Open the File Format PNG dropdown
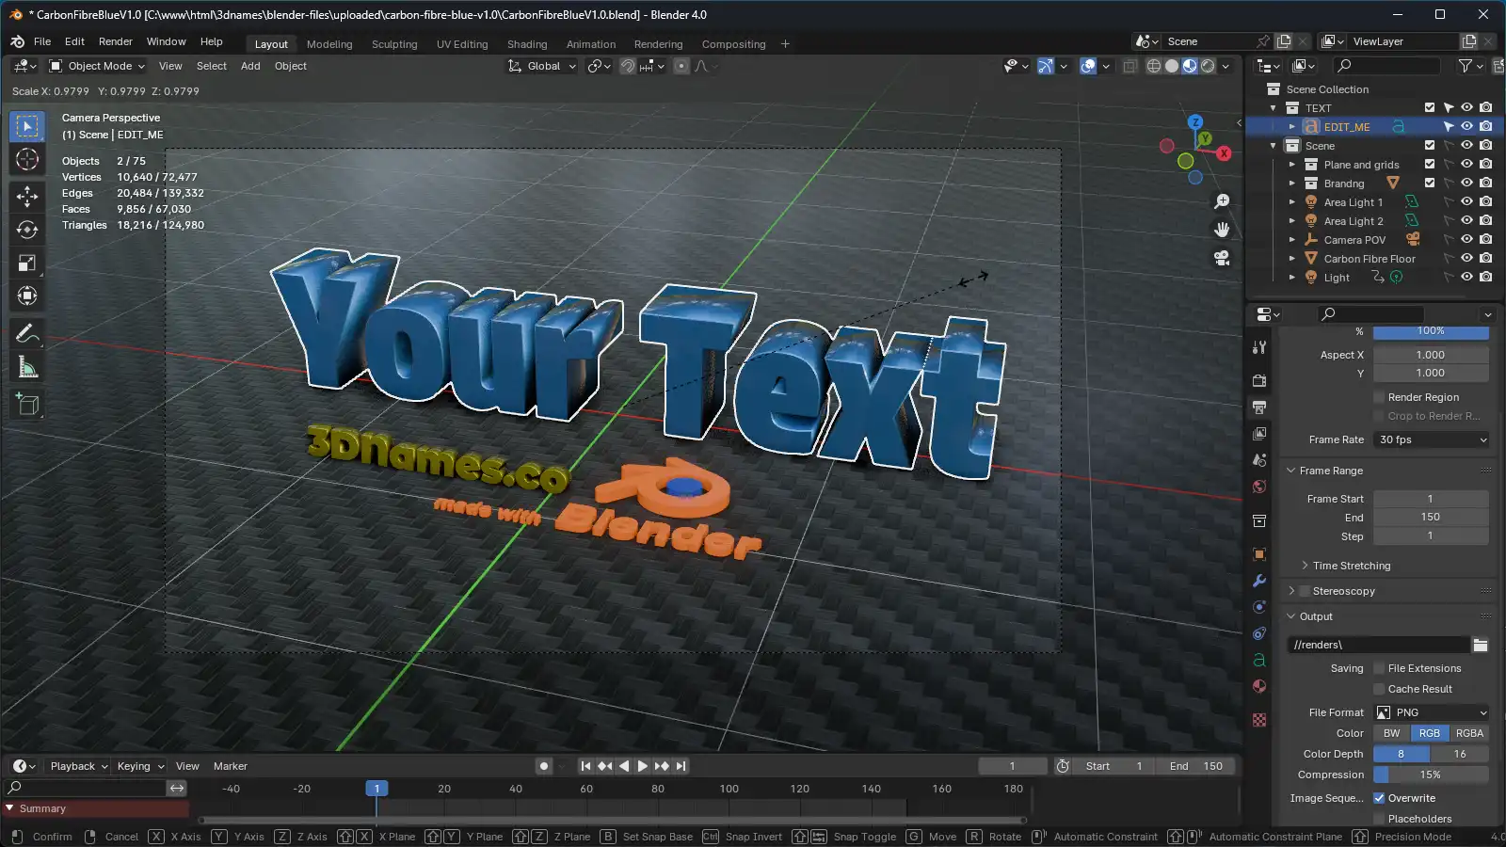The image size is (1506, 847). coord(1432,712)
